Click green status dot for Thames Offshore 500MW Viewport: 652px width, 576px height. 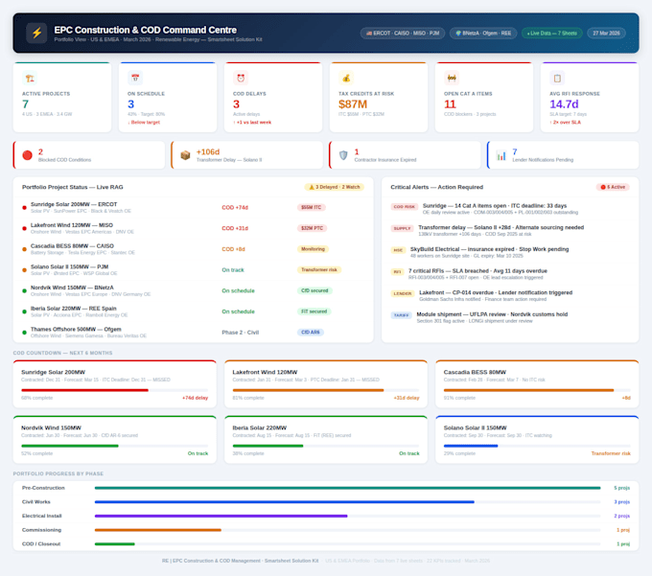click(24, 332)
